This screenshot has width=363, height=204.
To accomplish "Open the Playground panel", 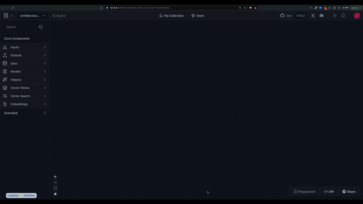I will click(x=304, y=191).
